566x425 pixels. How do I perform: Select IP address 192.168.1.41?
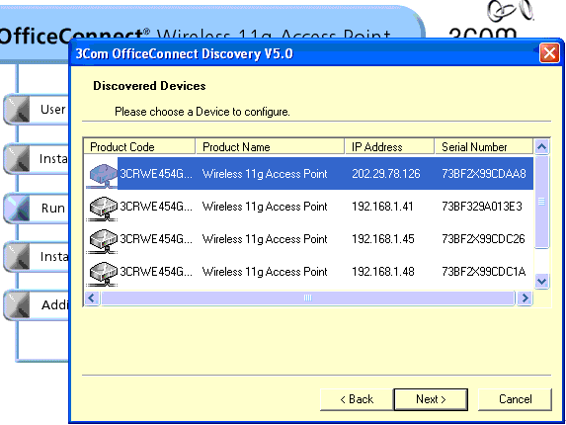coord(382,207)
